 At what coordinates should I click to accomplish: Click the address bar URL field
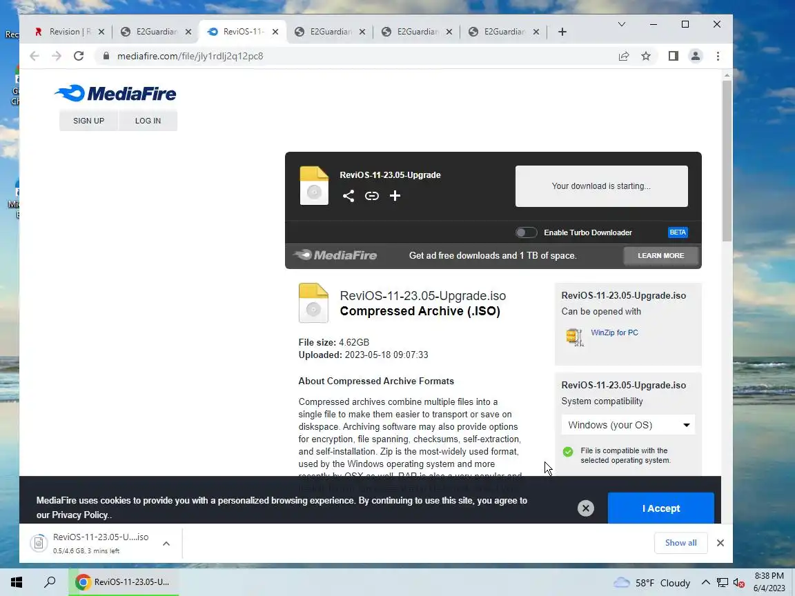click(355, 56)
